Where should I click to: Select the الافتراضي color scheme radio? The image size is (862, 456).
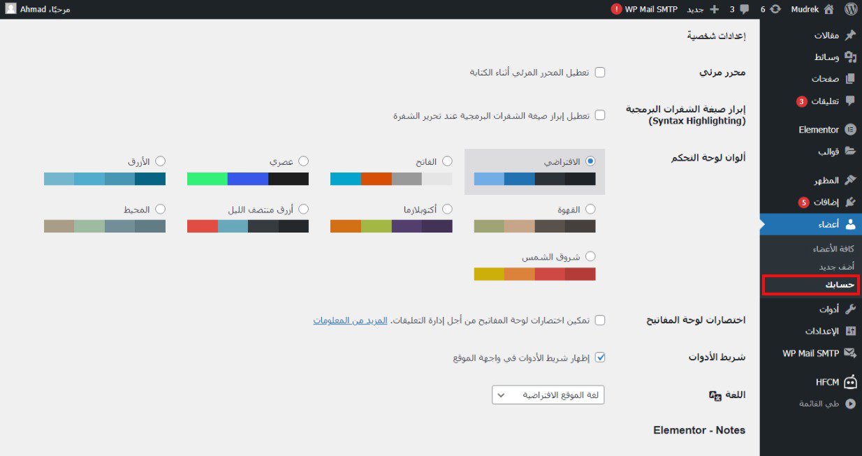pyautogui.click(x=590, y=161)
